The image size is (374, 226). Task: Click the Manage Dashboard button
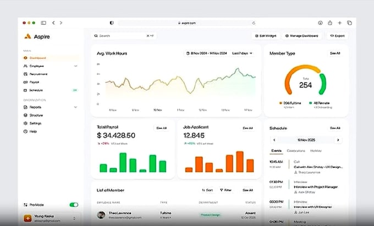(302, 36)
